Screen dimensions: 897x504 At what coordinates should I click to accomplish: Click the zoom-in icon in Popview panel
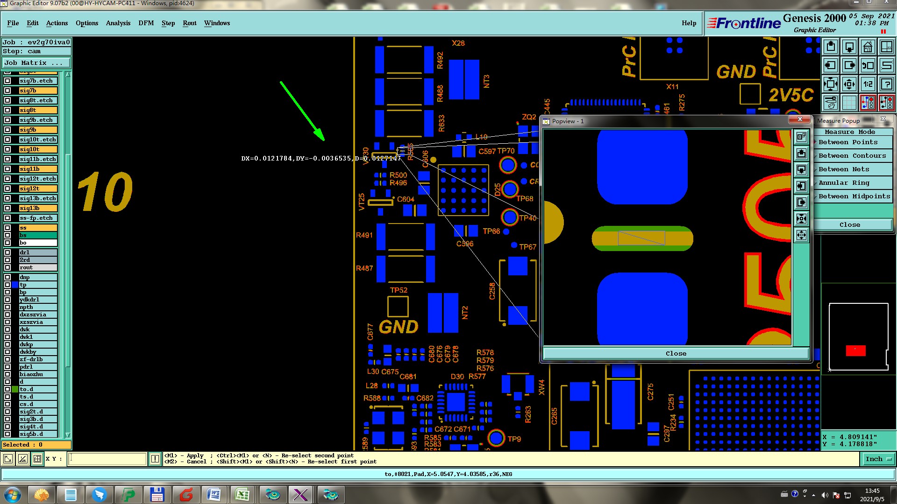[801, 219]
